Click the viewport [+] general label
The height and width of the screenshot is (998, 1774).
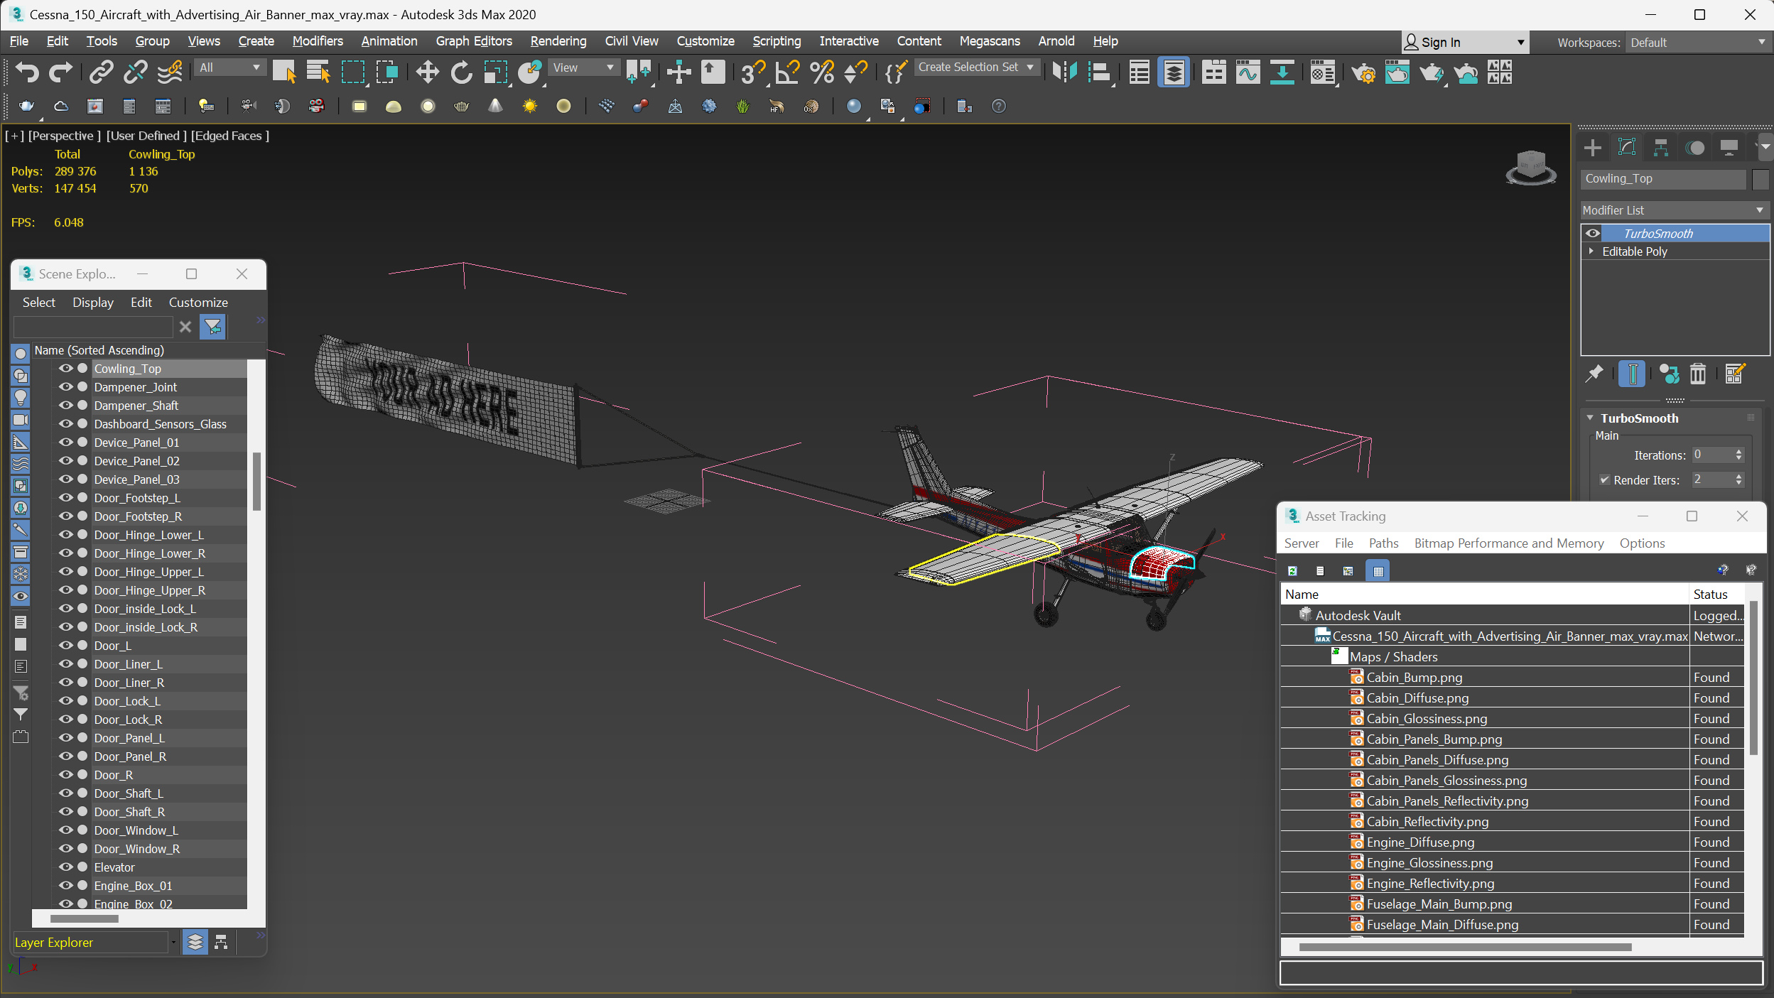(x=14, y=135)
